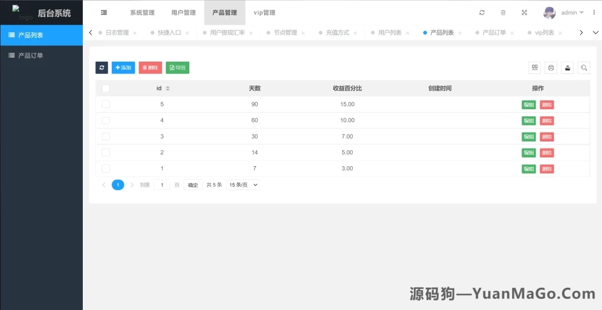Click the trash icon in the top header
Image resolution: width=602 pixels, height=310 pixels.
tap(503, 13)
